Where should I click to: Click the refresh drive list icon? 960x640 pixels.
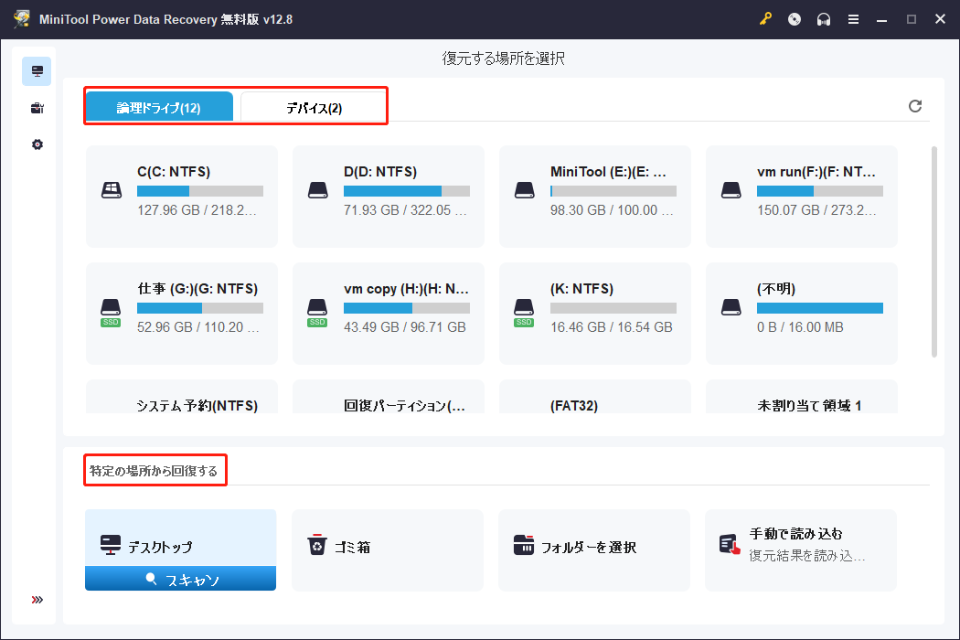click(915, 106)
